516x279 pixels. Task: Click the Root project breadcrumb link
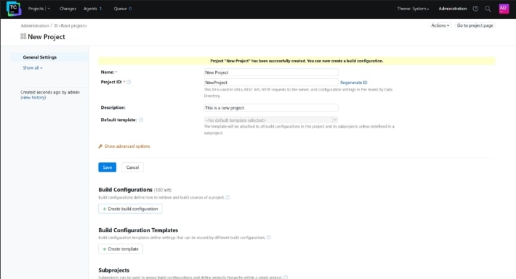click(73, 25)
